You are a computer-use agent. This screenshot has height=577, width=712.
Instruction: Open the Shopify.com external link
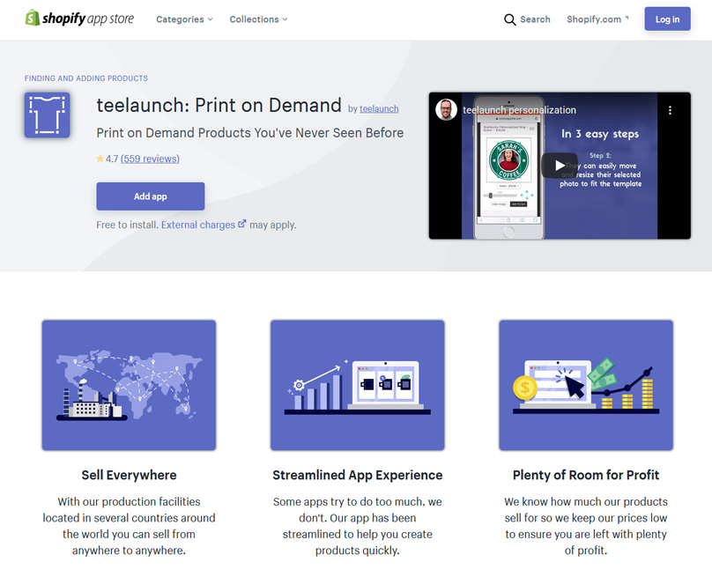(597, 19)
